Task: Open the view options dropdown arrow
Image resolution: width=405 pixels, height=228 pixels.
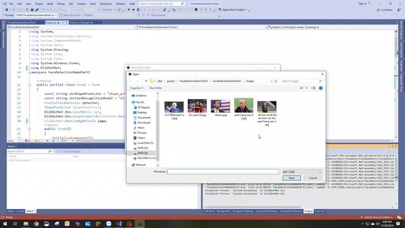Action: 306,88
